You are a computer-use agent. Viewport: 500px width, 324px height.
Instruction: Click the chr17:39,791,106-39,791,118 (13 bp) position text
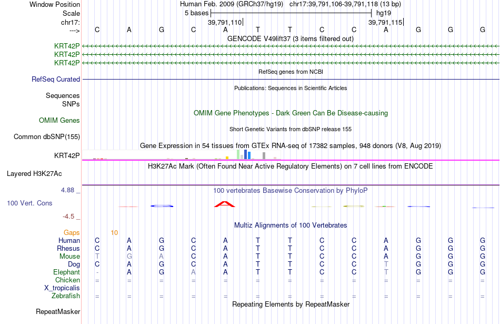pos(345,4)
